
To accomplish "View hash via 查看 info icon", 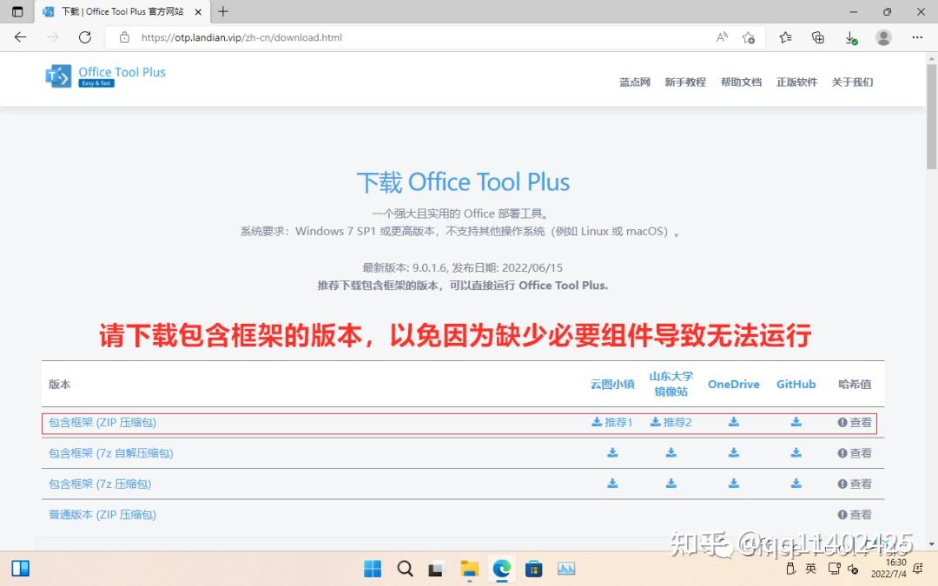I will 854,423.
